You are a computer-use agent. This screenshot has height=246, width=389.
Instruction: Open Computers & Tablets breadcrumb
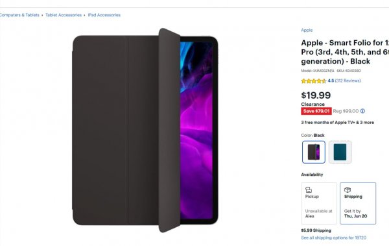coord(19,15)
